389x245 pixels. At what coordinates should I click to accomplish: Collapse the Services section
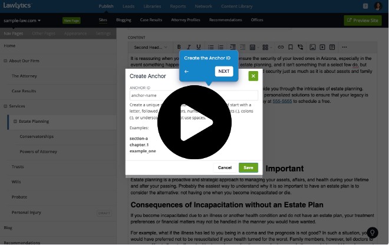[x=5, y=106]
